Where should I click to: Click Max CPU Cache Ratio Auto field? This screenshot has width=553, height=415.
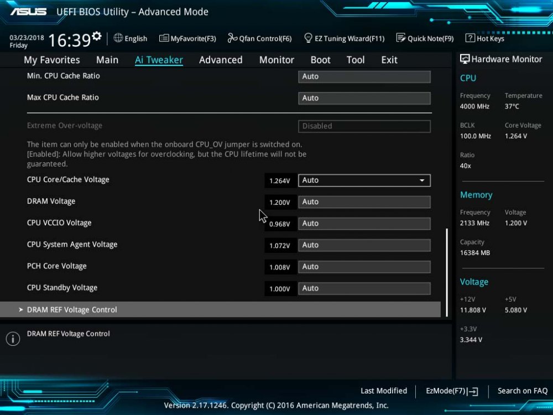(364, 98)
